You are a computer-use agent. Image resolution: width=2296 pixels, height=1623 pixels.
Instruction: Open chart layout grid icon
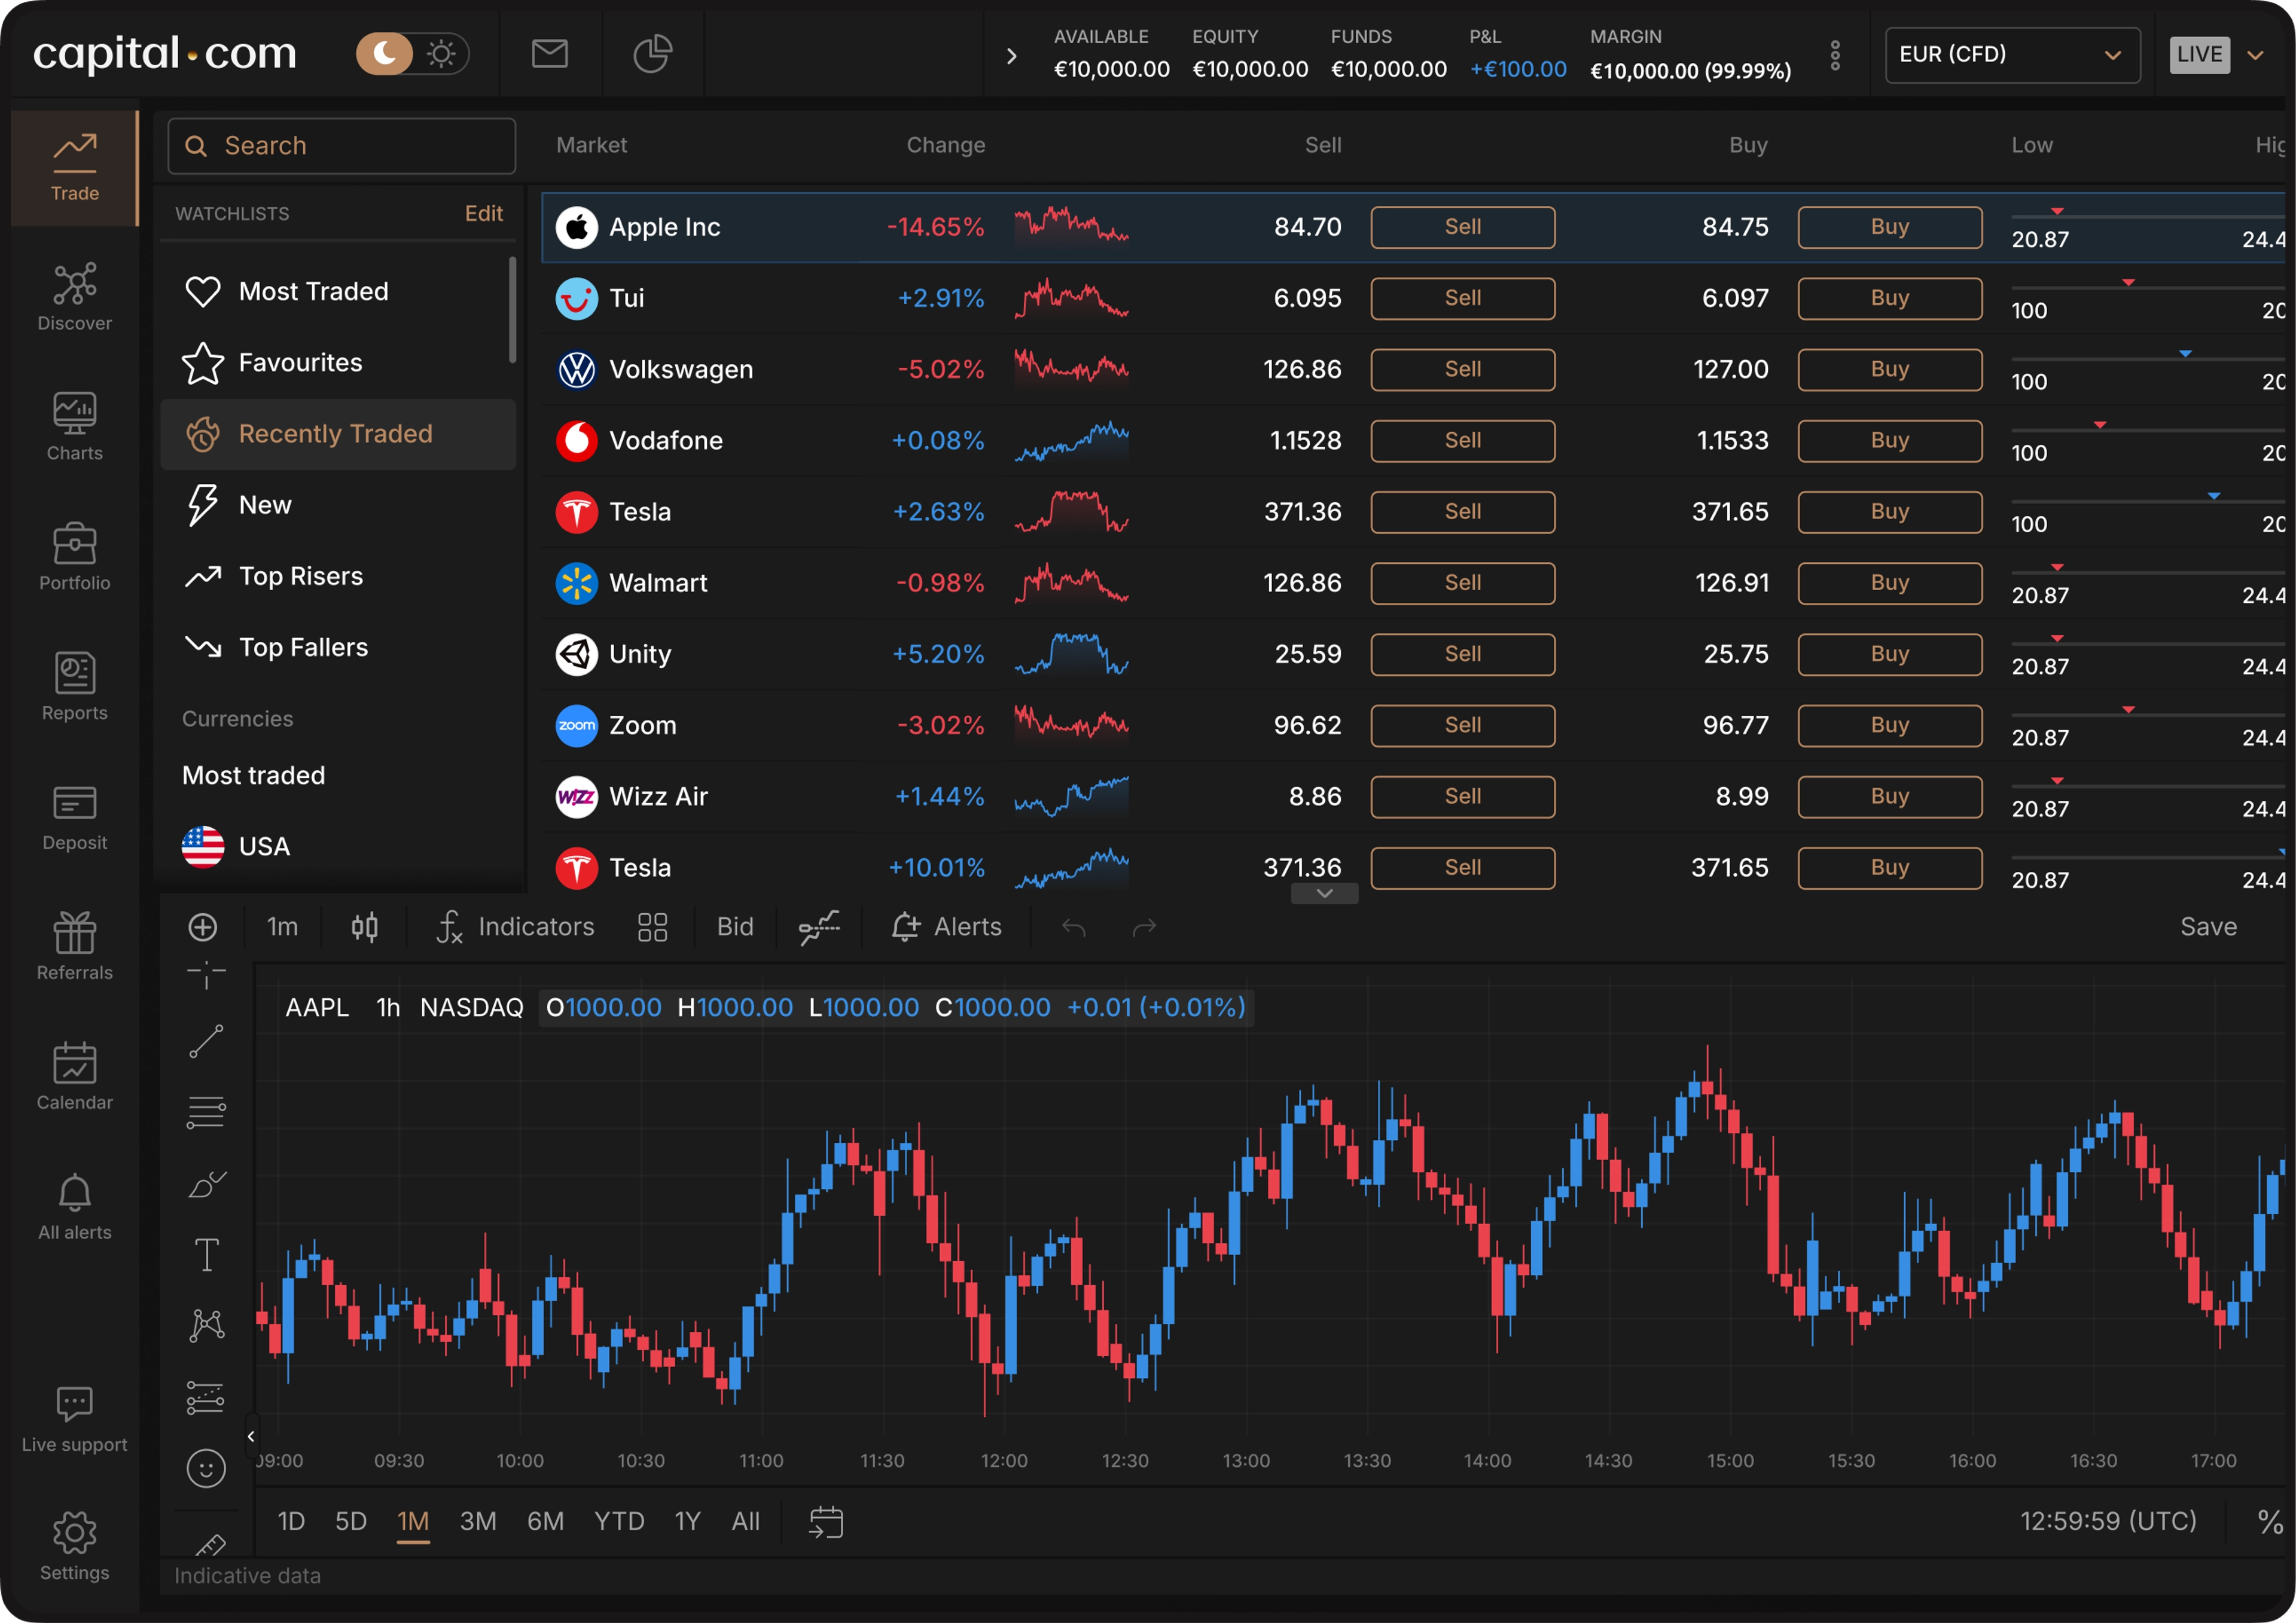click(652, 927)
